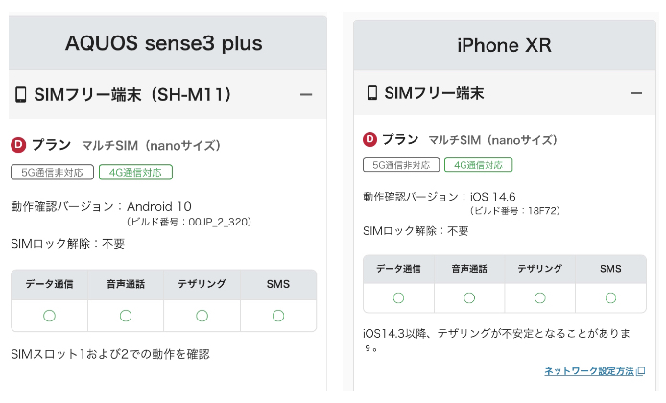This screenshot has height=403, width=666.
Task: Click the green 4G通信対応 badge under iPhone XR
Action: [478, 165]
